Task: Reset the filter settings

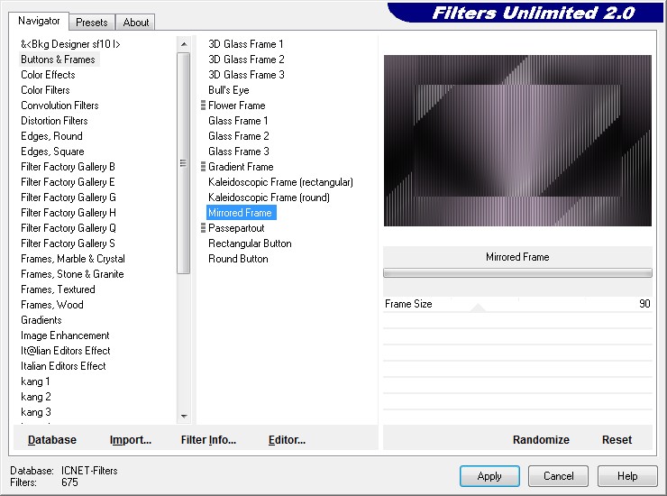Action: click(x=617, y=439)
